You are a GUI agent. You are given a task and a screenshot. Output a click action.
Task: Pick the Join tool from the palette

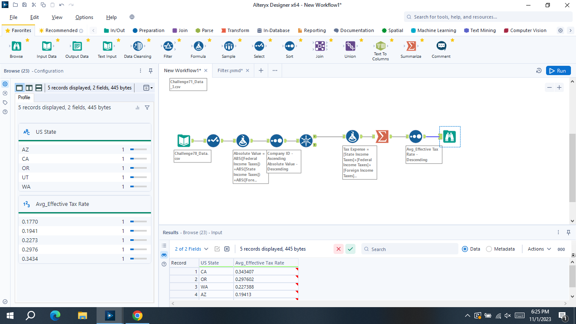(320, 46)
